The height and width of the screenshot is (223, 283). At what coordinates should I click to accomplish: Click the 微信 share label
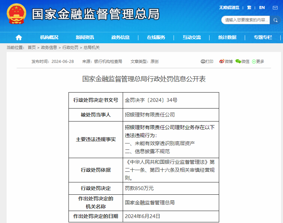(x=245, y=62)
